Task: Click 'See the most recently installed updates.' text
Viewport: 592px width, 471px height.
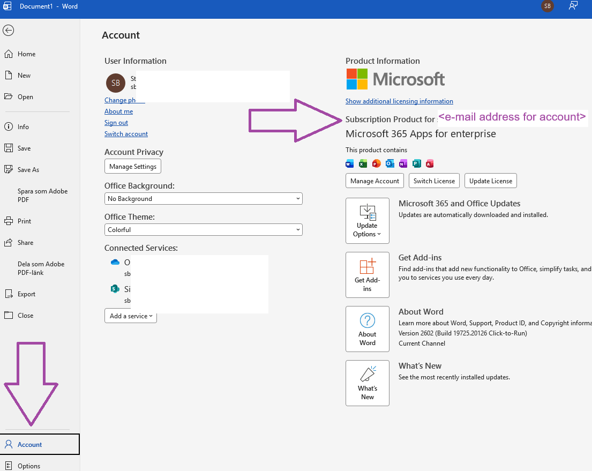Action: pyautogui.click(x=454, y=377)
